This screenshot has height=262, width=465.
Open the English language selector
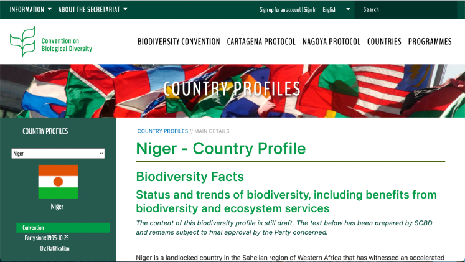click(x=333, y=9)
